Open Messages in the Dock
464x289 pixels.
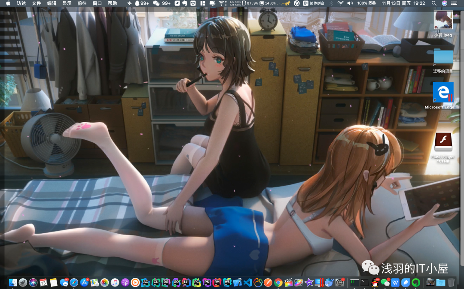click(x=64, y=283)
